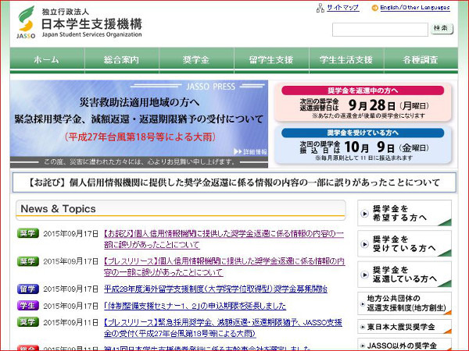
Task: Click the date 2015年09月17日 on the 留学 row
Action: (x=70, y=289)
